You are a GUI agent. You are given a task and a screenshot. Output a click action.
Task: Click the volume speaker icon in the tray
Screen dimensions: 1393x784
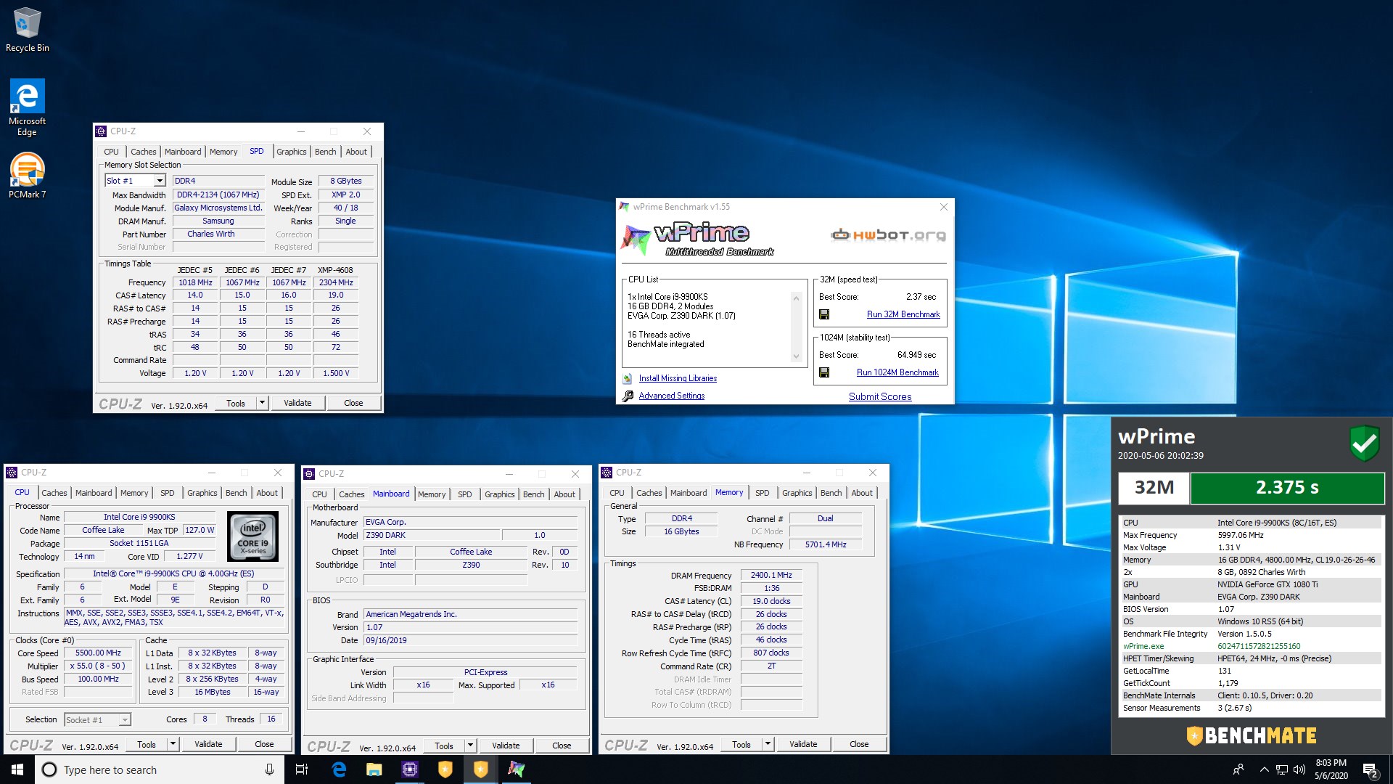1299,769
